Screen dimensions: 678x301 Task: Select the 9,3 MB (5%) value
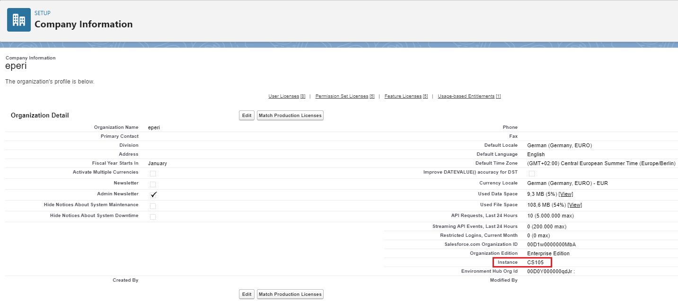point(542,194)
